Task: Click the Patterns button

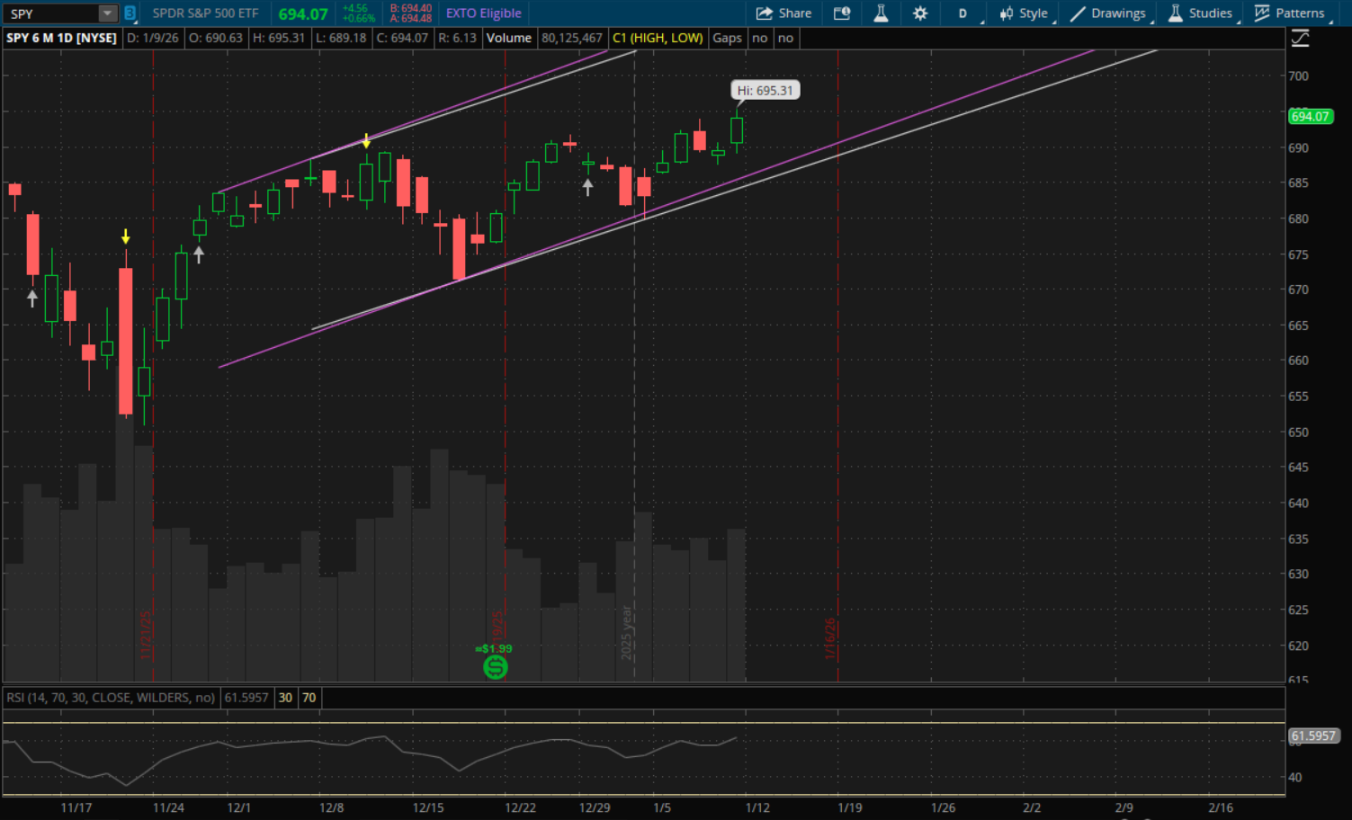Action: pos(1290,13)
